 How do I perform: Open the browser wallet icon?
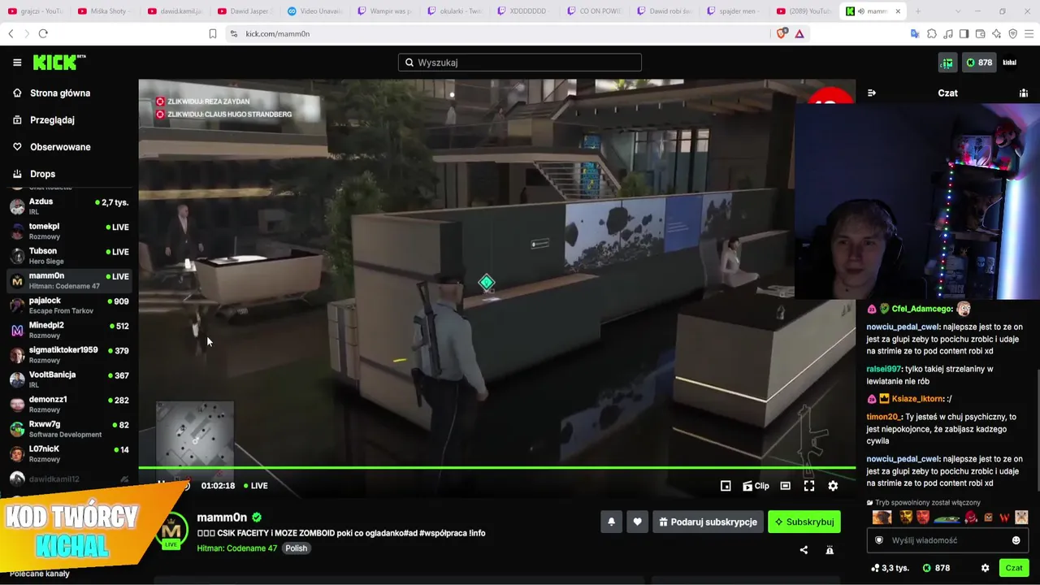pyautogui.click(x=981, y=33)
